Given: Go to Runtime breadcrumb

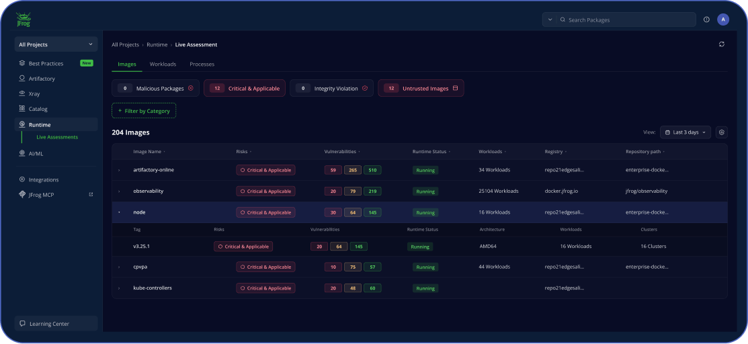Looking at the screenshot, I should pos(157,45).
